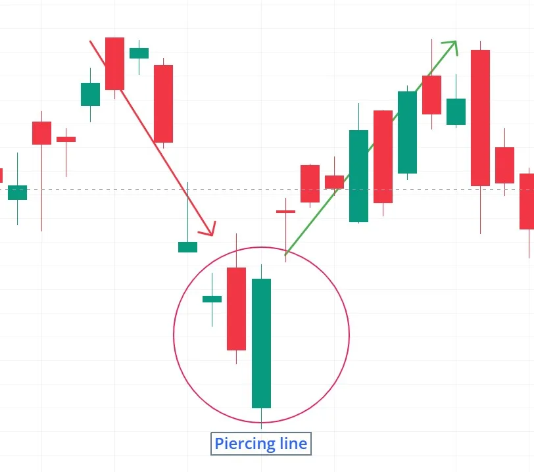The width and height of the screenshot is (534, 472).
Task: Select the red candle with the very long lower wick
Action: coord(41,133)
